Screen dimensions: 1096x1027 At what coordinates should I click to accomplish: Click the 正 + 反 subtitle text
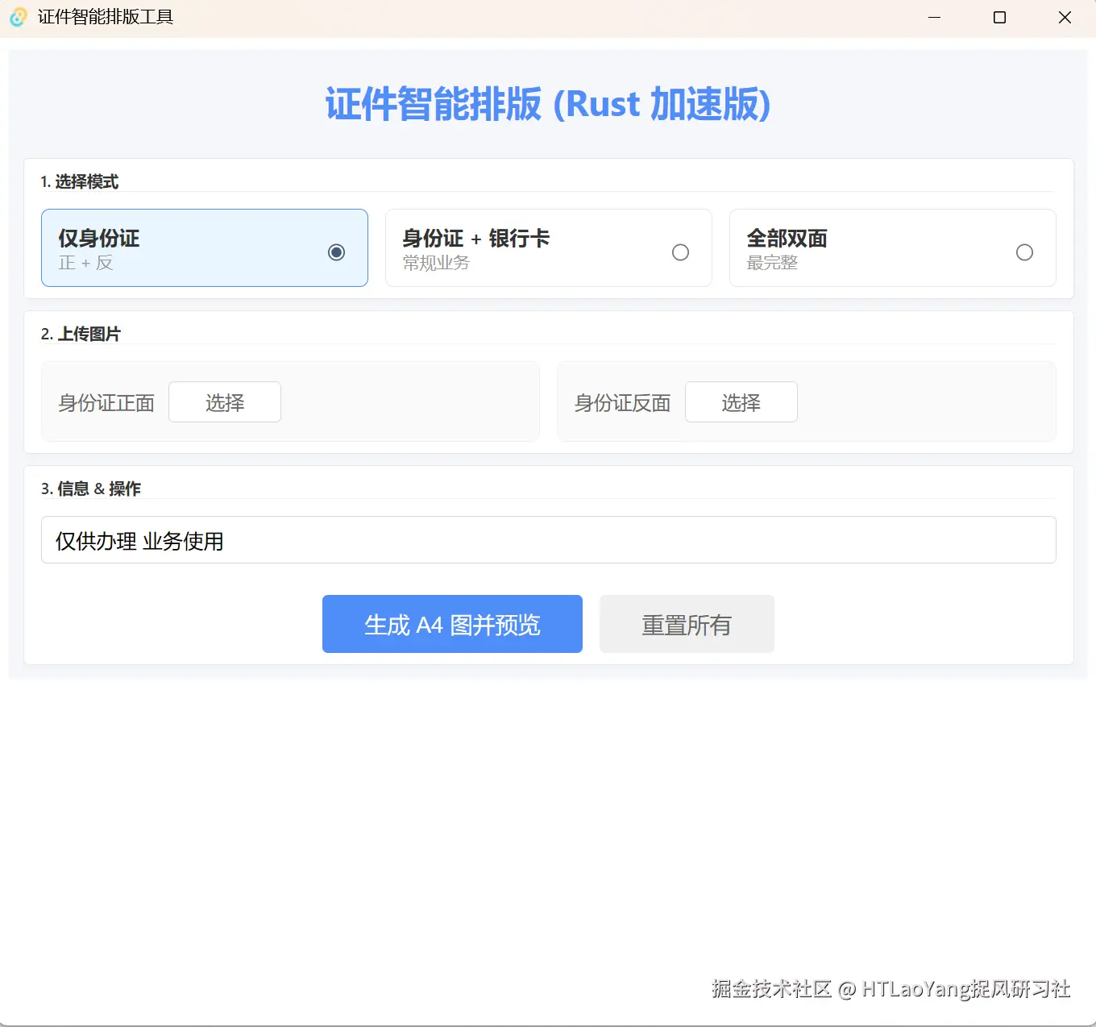tap(85, 263)
